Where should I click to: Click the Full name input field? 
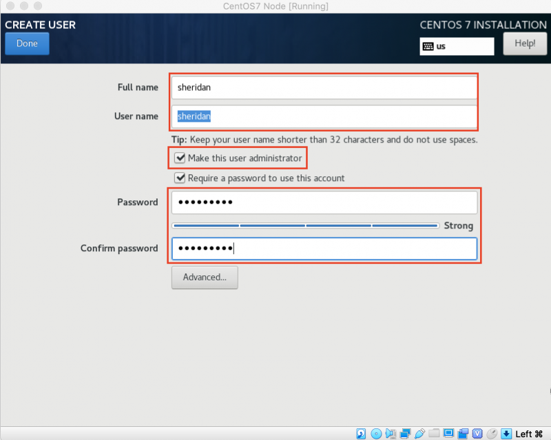[324, 87]
